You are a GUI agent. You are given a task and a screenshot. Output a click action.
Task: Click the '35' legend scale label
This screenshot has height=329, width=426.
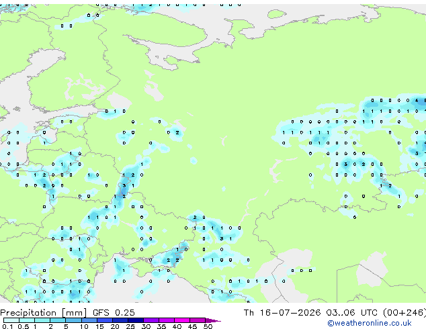161,326
